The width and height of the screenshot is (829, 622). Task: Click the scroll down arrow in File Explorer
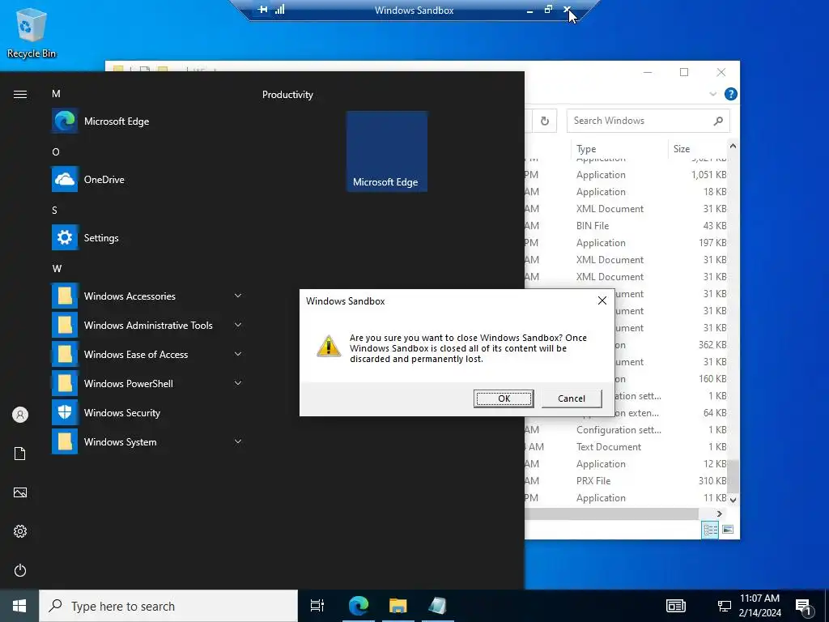pyautogui.click(x=733, y=499)
